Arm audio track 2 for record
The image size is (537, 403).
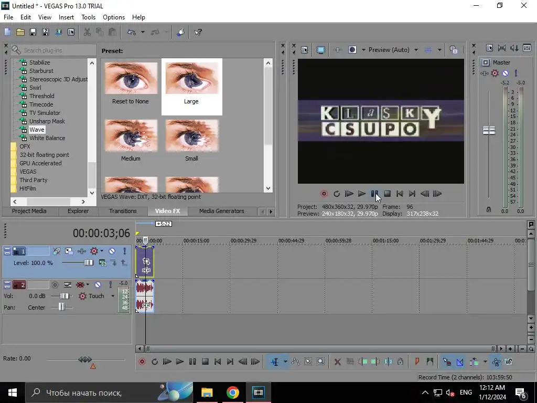pyautogui.click(x=55, y=285)
